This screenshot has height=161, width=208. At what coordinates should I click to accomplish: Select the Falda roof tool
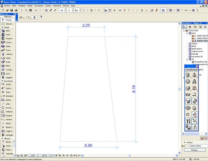point(8,46)
